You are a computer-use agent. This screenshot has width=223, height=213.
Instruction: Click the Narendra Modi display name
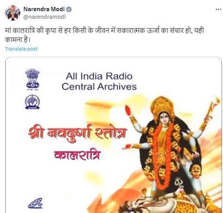44,9
